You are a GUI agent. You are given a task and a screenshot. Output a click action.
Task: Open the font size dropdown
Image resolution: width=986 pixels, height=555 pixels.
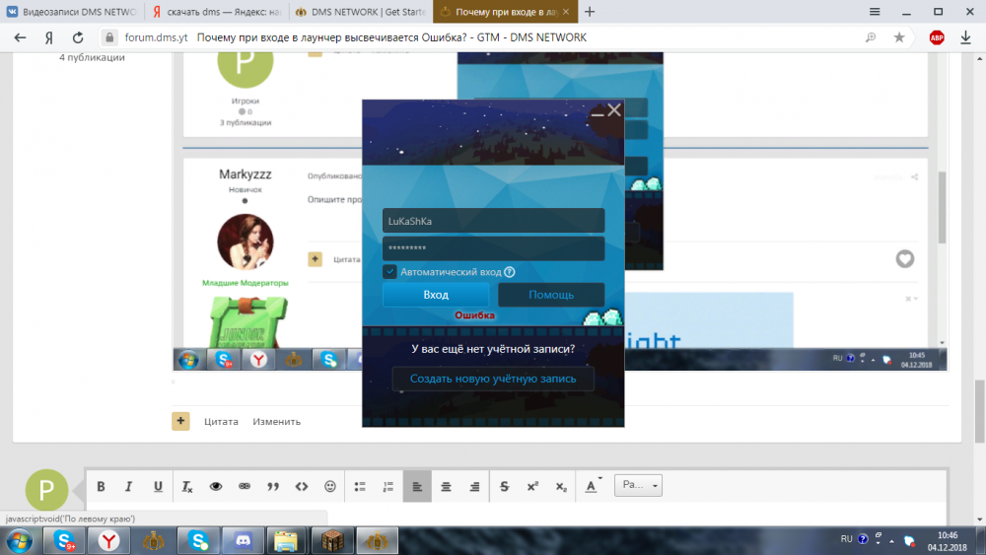pos(638,485)
